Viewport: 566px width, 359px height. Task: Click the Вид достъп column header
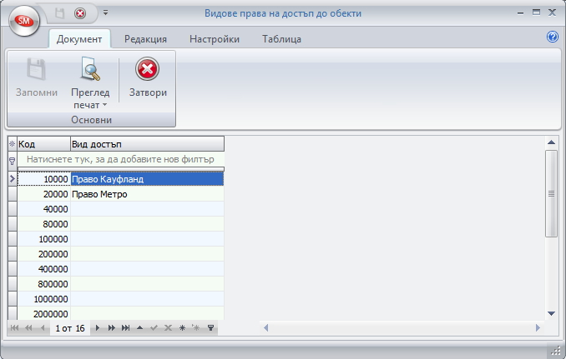pos(147,144)
